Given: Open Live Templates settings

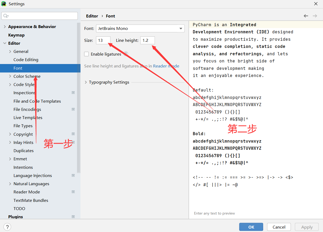Looking at the screenshot, I should 28,117.
